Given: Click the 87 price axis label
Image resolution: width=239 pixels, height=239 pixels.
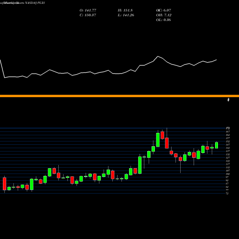Looking at the screenshot, I should [228, 184].
